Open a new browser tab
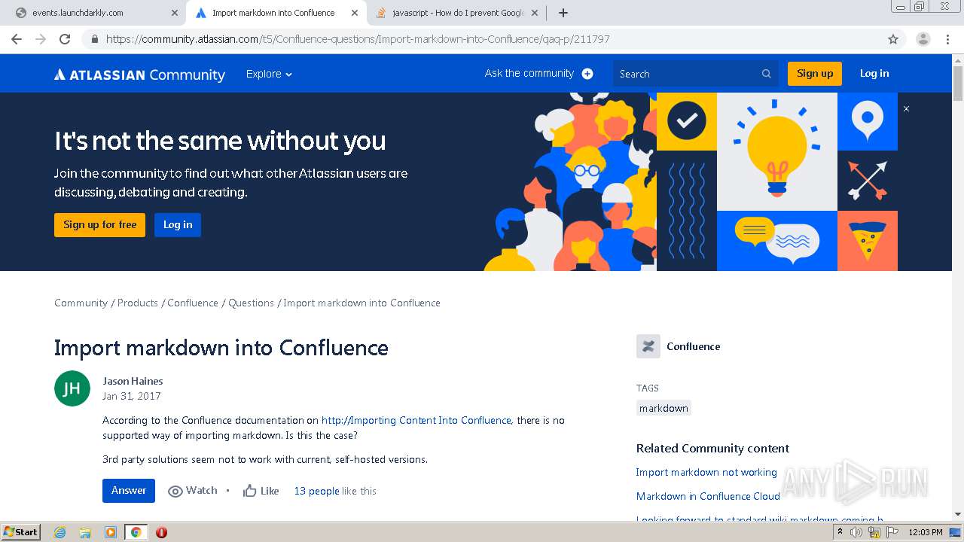The height and width of the screenshot is (542, 964). 563,13
